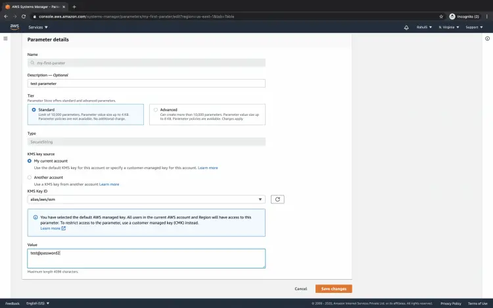Click the Cancel button
Image resolution: width=493 pixels, height=308 pixels.
click(x=300, y=289)
